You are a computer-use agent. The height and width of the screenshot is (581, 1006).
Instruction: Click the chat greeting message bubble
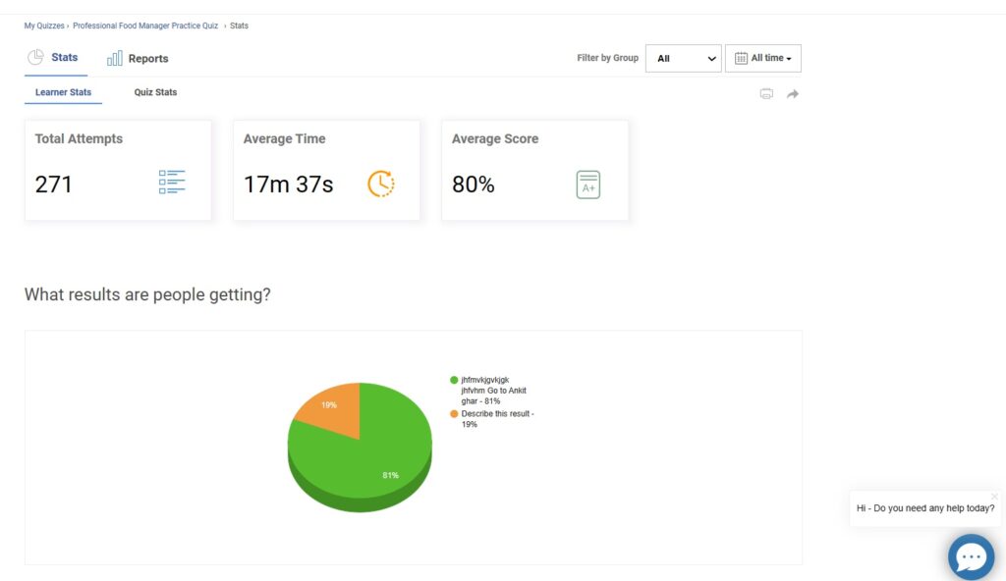[x=925, y=508]
